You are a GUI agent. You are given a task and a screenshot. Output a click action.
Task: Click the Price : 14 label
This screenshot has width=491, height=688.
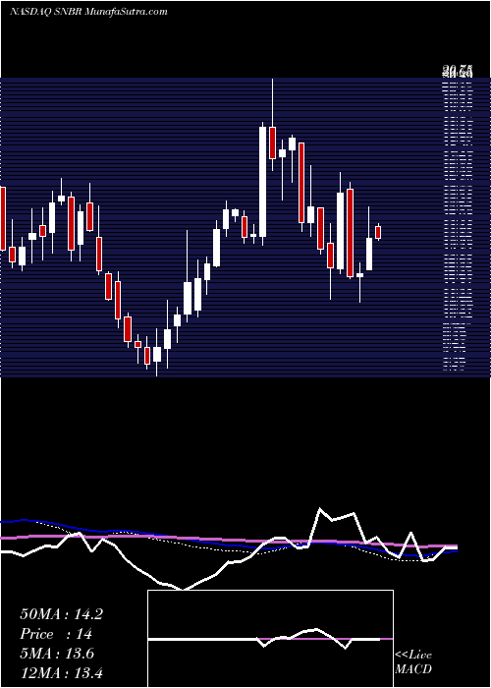[56, 634]
